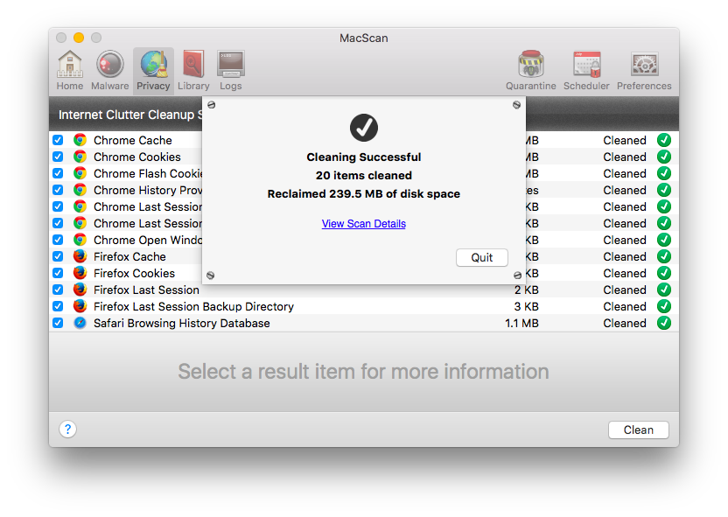Select the Chrome Cache label
728x517 pixels.
pyautogui.click(x=133, y=140)
